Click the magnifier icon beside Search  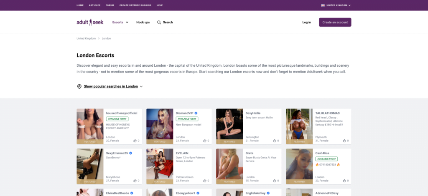click(x=159, y=23)
